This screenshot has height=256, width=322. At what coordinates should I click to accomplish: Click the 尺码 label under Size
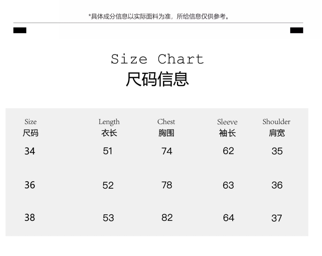31,133
